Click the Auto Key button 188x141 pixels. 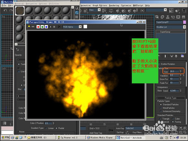120,128
